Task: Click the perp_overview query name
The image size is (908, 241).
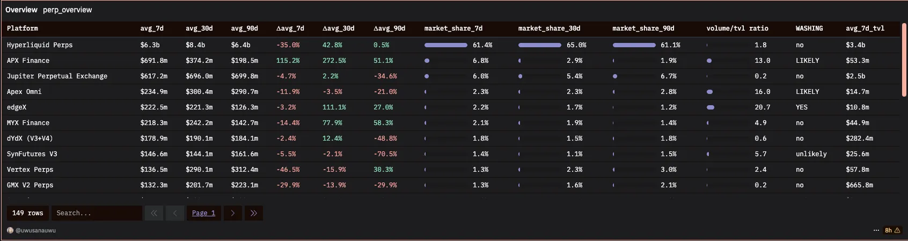Action: click(68, 10)
